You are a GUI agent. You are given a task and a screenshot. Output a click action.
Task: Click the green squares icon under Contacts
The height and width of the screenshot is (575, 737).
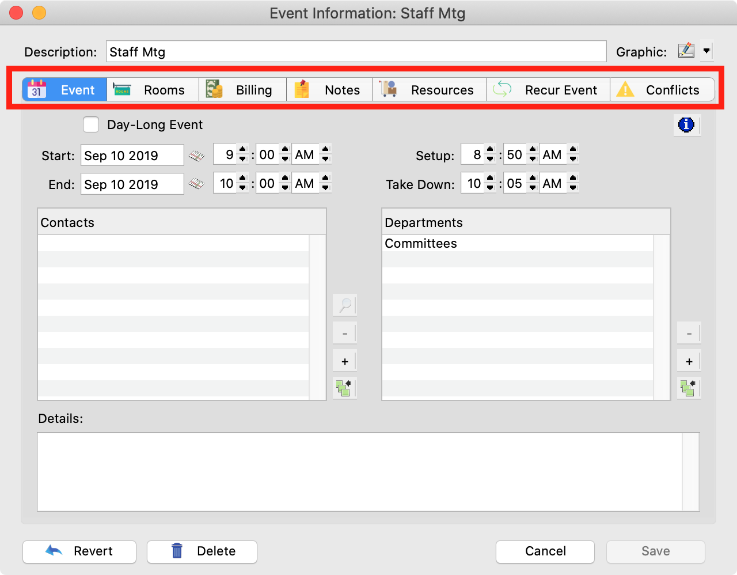(345, 388)
